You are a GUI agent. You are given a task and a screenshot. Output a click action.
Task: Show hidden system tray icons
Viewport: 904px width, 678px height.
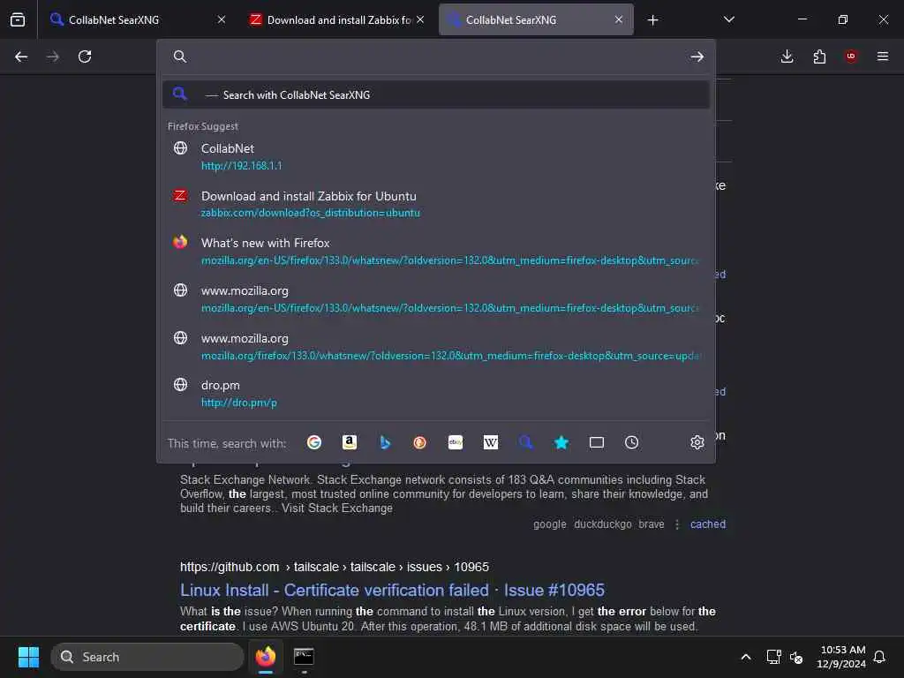[x=745, y=657]
